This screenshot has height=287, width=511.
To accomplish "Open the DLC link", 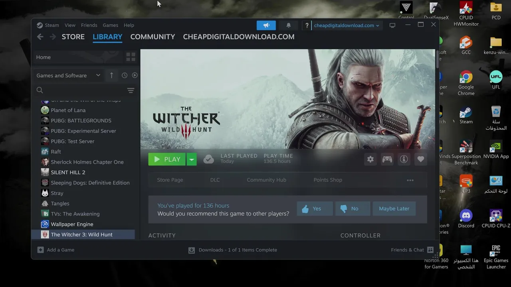I will tap(215, 180).
